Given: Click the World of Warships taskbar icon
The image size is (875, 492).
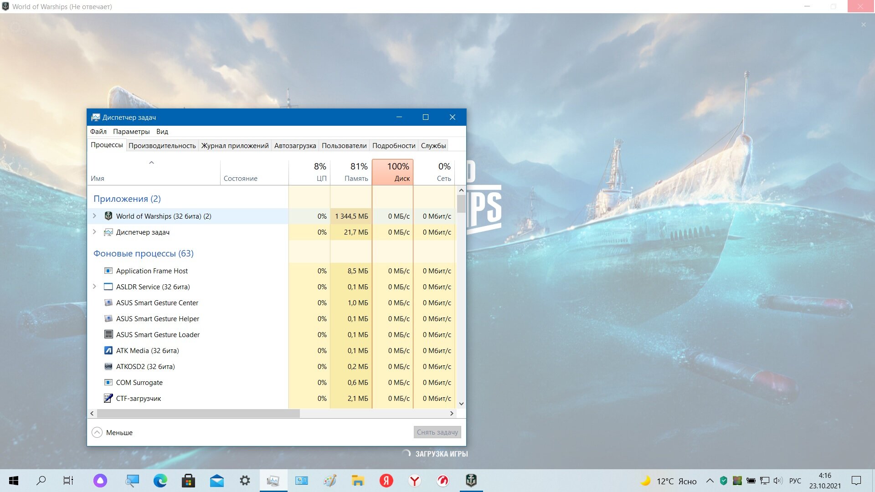Looking at the screenshot, I should [471, 481].
